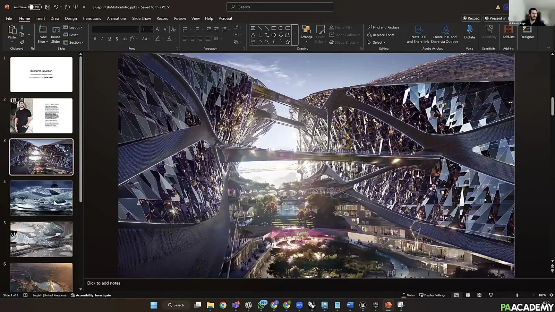Toggle the AutoSave switch

pos(35,7)
